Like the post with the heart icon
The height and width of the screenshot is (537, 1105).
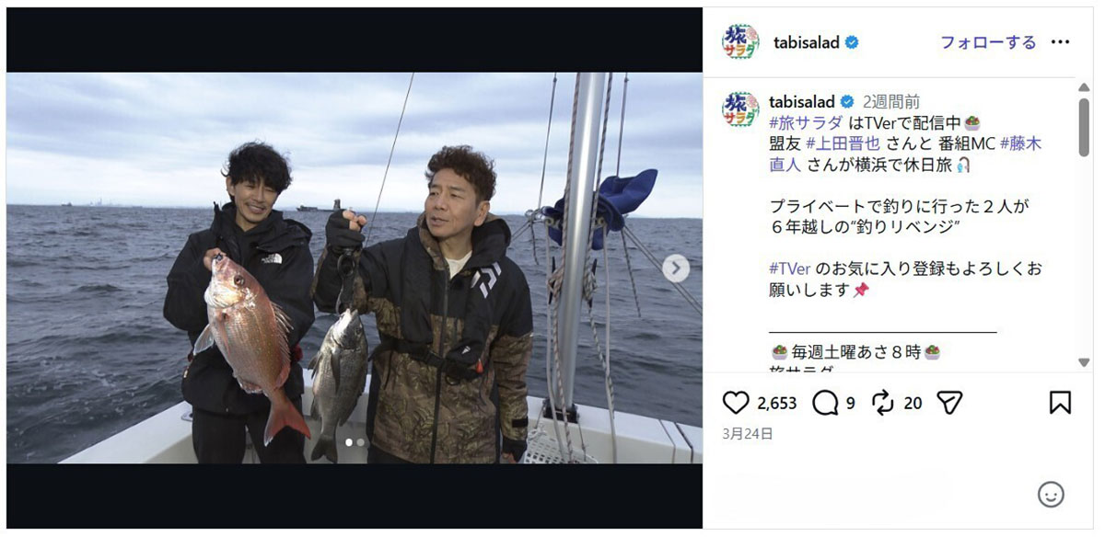736,403
